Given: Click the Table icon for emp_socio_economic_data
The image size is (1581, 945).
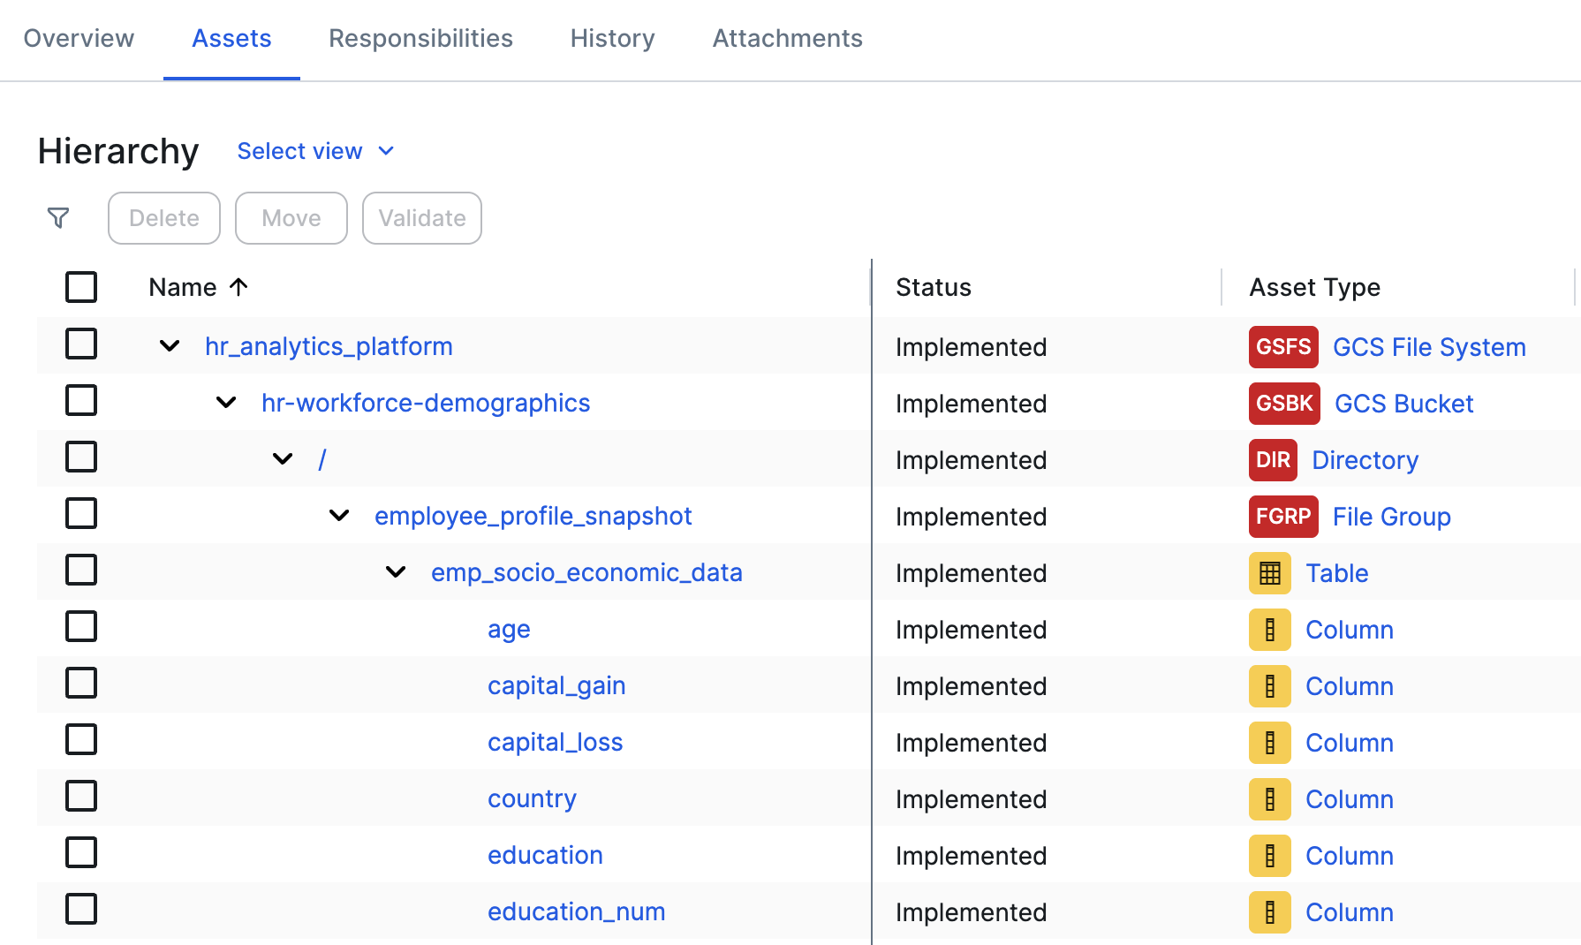Looking at the screenshot, I should point(1269,573).
